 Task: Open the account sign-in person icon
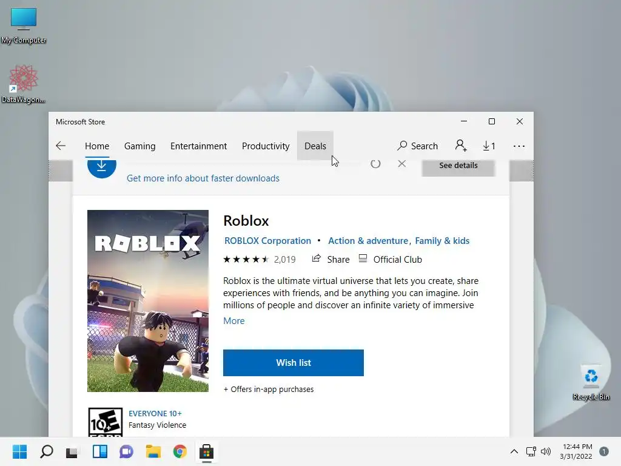(x=461, y=146)
